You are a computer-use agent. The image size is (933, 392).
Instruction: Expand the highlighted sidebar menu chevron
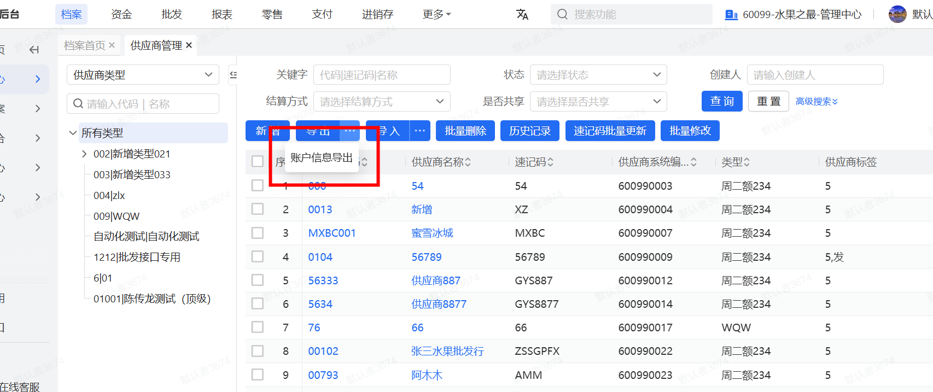pos(37,79)
